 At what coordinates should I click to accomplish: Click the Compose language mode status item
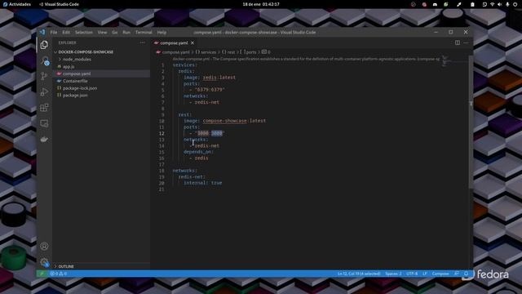pos(440,274)
